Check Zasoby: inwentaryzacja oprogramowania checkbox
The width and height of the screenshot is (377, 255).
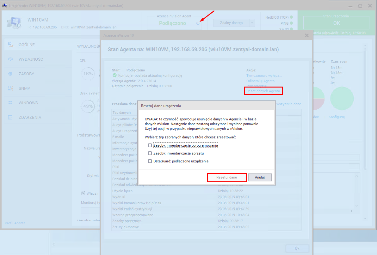click(150, 145)
